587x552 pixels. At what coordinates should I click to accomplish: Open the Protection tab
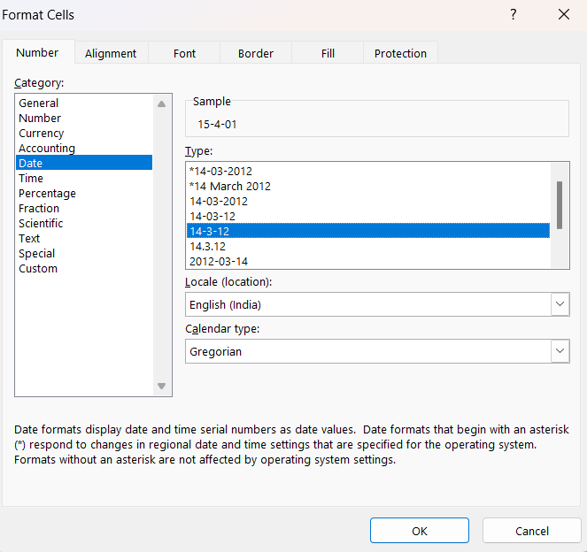coord(400,53)
